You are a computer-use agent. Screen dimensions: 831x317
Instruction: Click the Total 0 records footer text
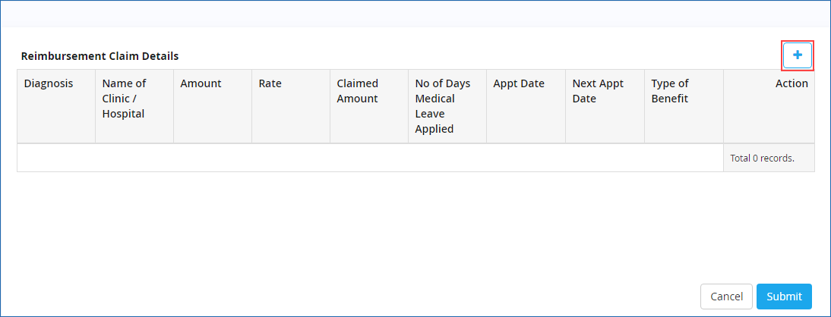pyautogui.click(x=762, y=158)
